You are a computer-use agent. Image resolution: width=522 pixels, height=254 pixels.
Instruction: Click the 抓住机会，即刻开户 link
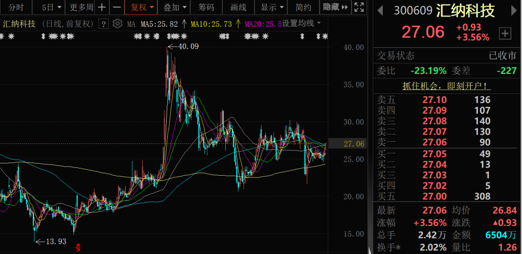447,86
